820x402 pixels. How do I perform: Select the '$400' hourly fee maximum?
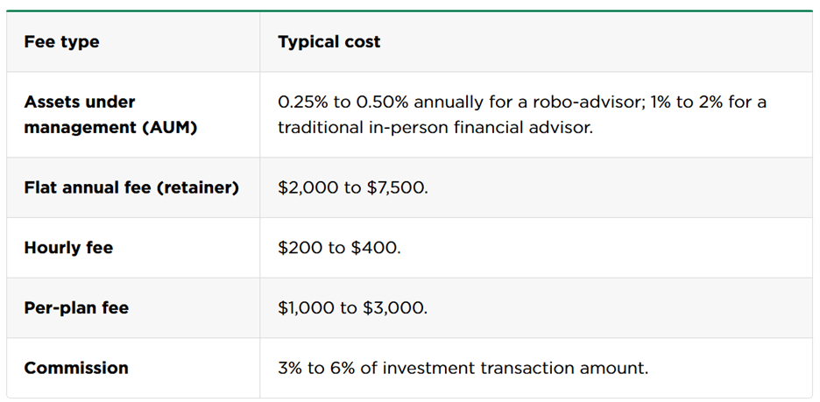(x=375, y=248)
